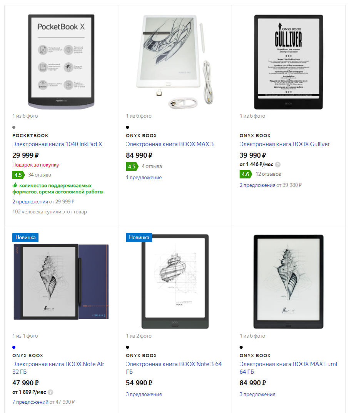Open the 4.5 rating badge for InkPad X

[18, 175]
